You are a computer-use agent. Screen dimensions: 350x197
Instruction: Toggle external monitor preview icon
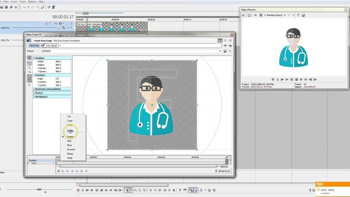249,15
